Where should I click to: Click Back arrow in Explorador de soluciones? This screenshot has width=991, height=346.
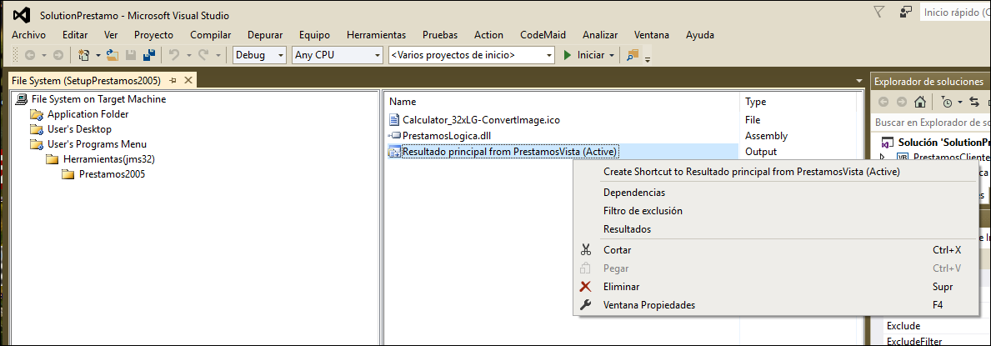(883, 102)
